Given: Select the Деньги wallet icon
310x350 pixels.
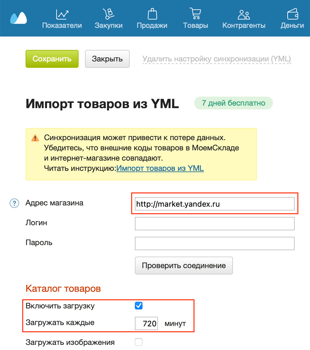Looking at the screenshot, I should pos(292,13).
